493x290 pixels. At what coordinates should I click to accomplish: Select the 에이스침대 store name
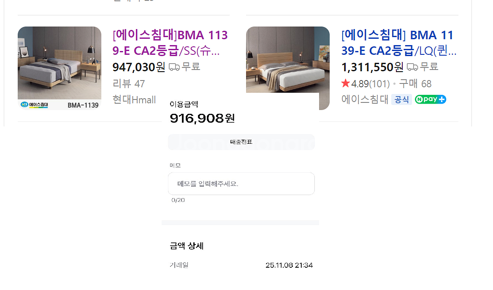pos(364,99)
